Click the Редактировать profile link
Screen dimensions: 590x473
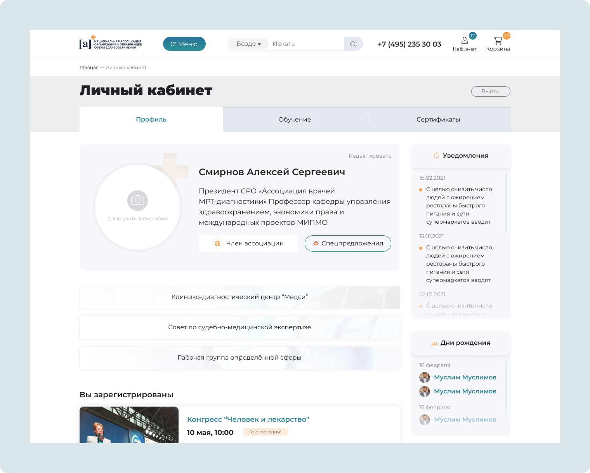(370, 156)
